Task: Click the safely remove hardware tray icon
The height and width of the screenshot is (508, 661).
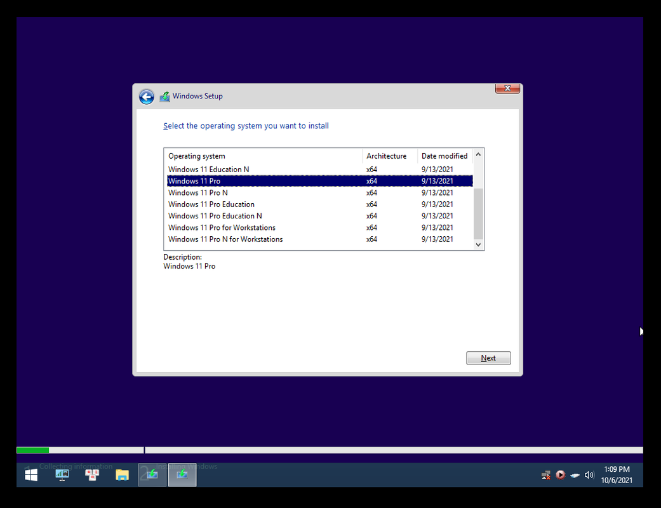Action: tap(575, 476)
